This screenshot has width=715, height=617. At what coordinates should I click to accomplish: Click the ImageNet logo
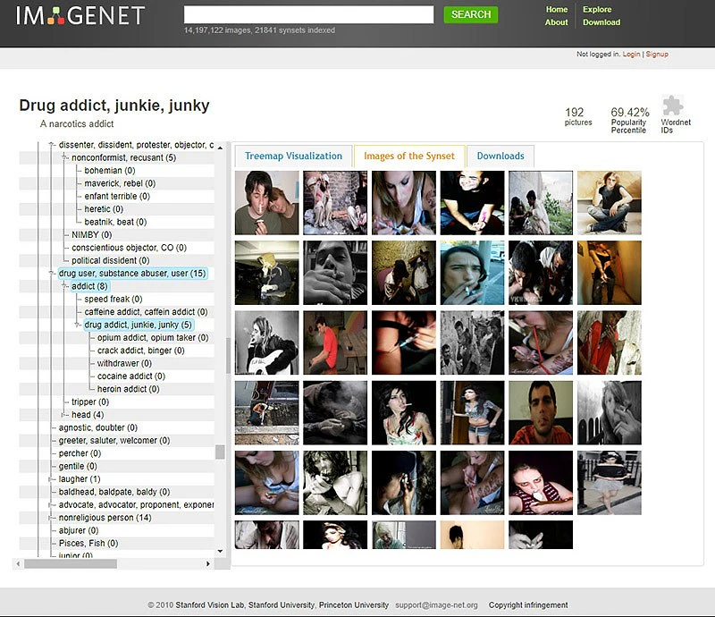point(80,15)
